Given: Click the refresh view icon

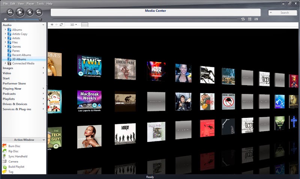Looking at the screenshot, I should [61, 25].
